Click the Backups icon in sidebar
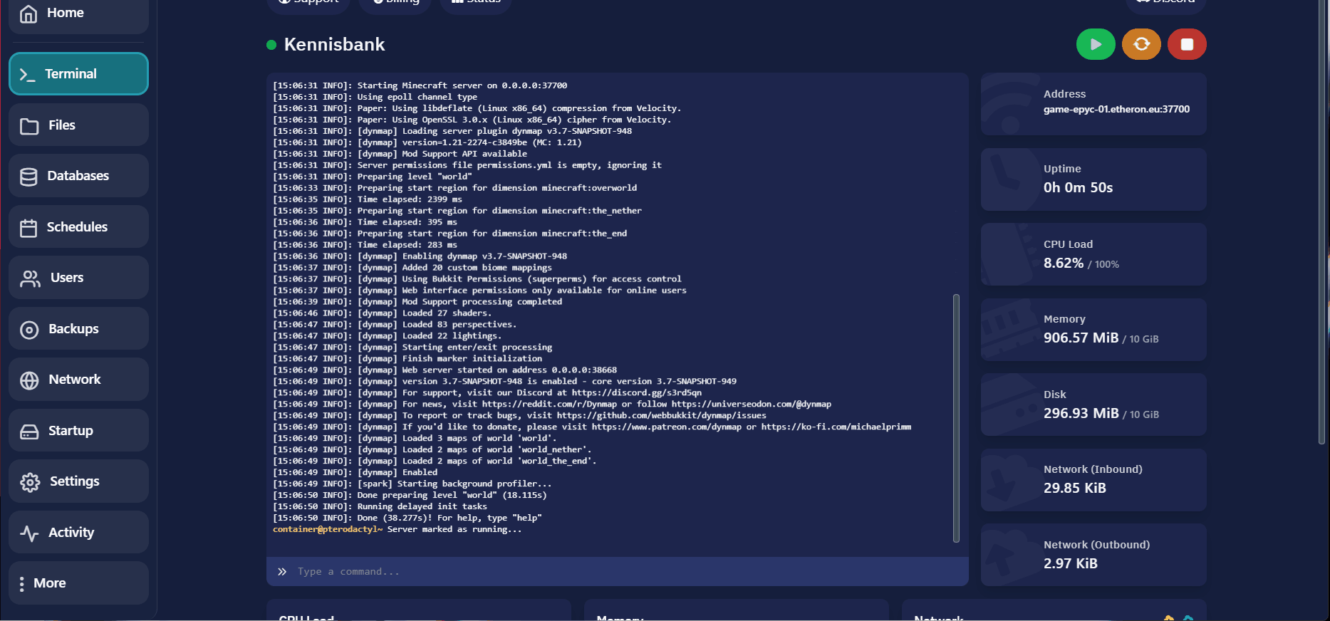This screenshot has height=621, width=1330. click(x=29, y=330)
